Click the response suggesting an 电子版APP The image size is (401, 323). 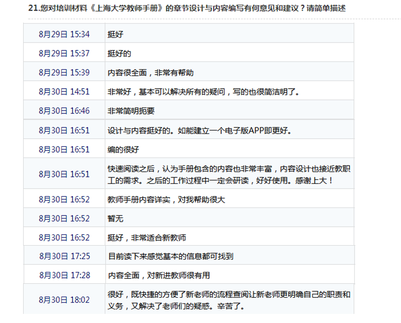199,131
